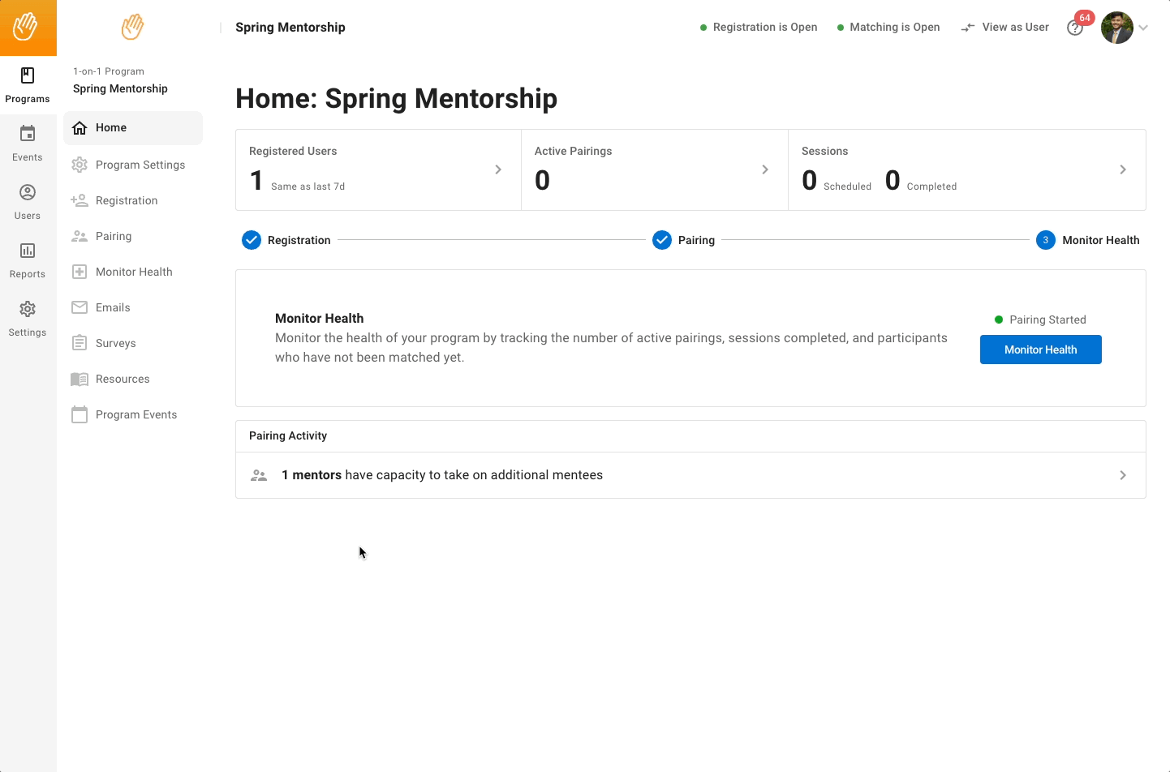The image size is (1170, 772).
Task: Open the Users section icon
Action: tap(28, 192)
